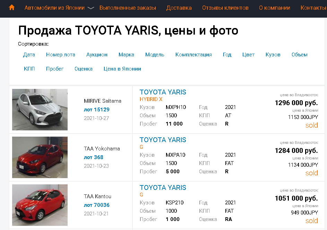Open Выполненные заказы menu item
Viewport: 327px width, 230px height.
coord(128,8)
